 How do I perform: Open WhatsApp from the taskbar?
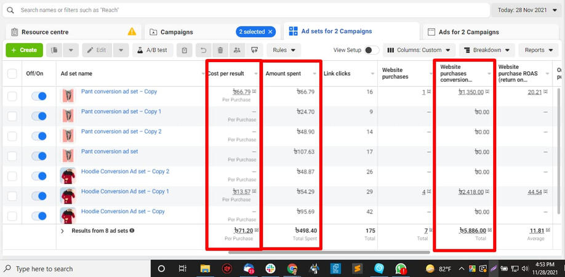click(x=401, y=268)
